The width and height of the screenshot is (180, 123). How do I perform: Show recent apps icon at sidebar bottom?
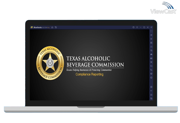click(151, 98)
